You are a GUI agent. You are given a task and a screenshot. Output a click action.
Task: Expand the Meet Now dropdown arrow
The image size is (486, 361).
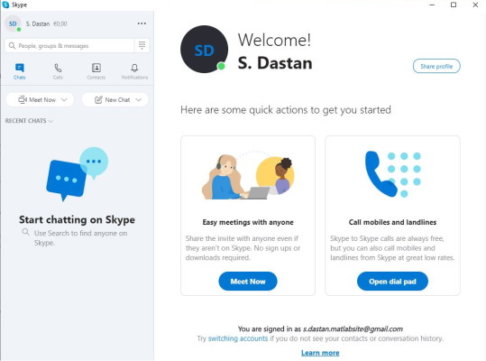[x=64, y=99]
